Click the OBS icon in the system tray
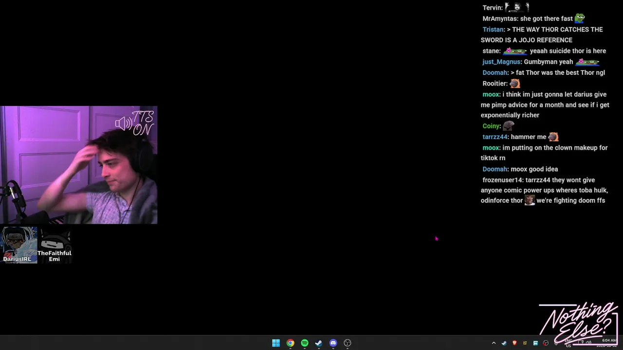The width and height of the screenshot is (623, 350). (x=546, y=343)
